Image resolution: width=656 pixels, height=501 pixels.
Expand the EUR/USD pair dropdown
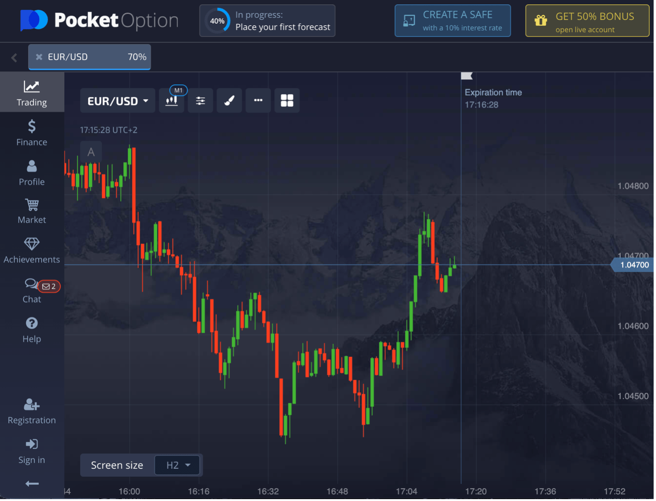click(117, 100)
